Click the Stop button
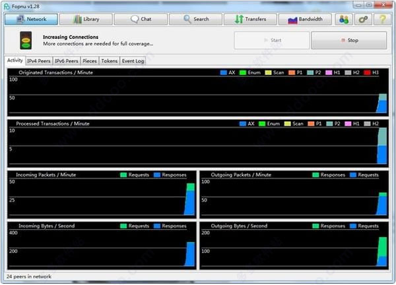This screenshot has height=285, width=396. (349, 40)
